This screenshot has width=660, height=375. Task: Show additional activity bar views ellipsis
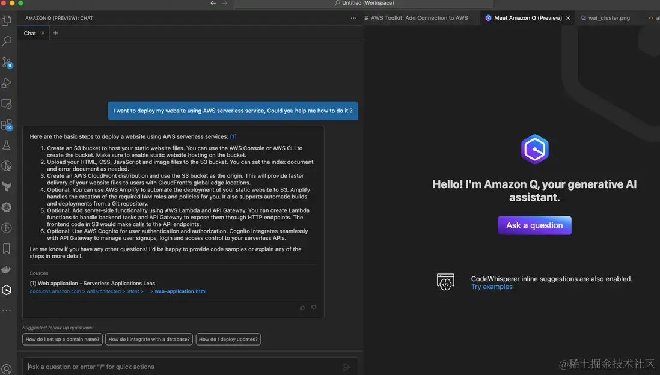(7, 311)
